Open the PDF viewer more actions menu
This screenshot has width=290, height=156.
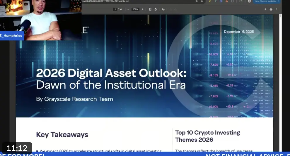click(277, 9)
